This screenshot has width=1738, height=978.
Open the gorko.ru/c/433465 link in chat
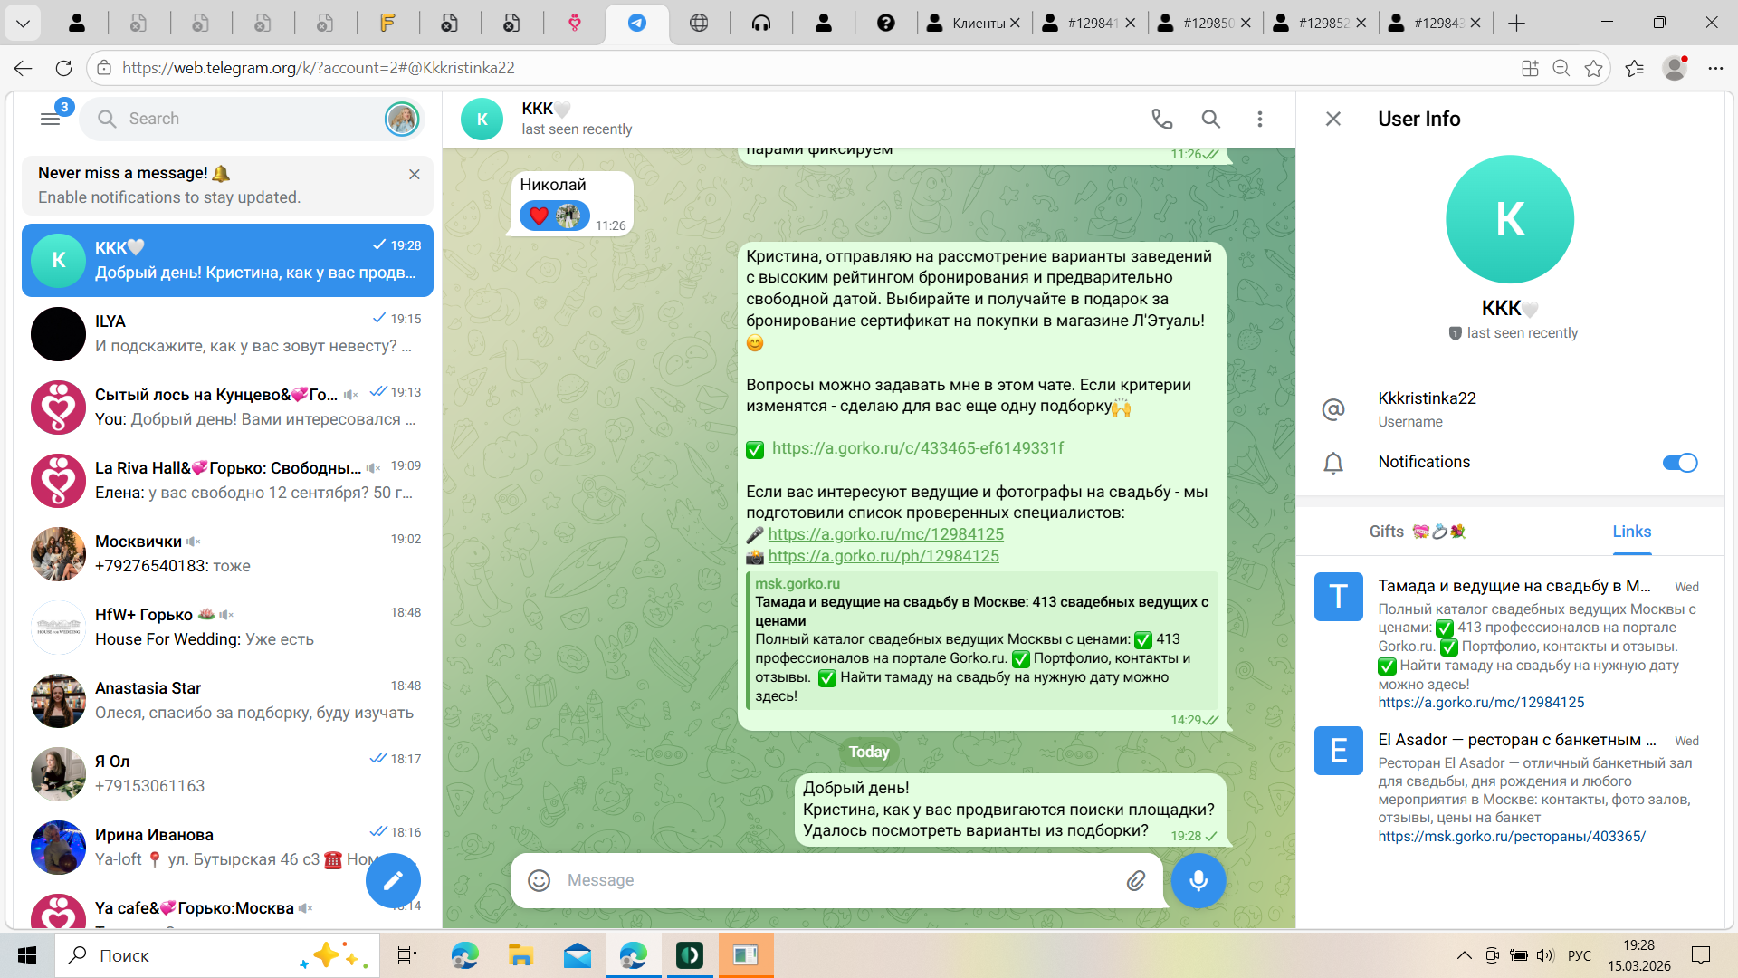tap(917, 448)
